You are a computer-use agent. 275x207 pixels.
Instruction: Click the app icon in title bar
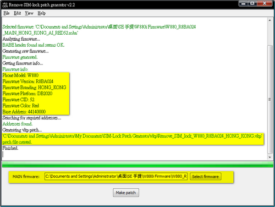tap(5, 5)
